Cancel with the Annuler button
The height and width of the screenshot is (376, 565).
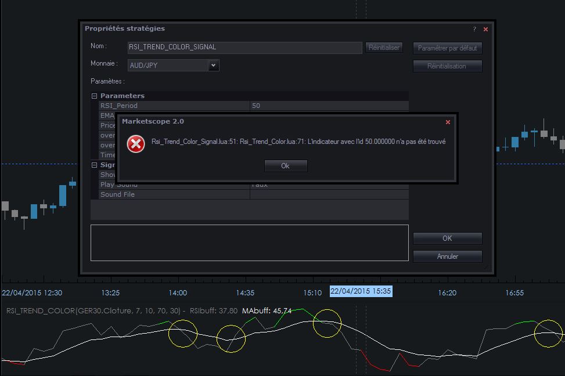[447, 256]
